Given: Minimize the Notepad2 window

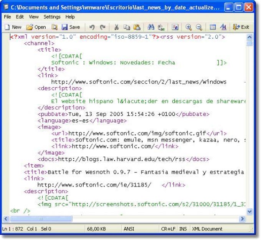Looking at the screenshot, I should (x=229, y=7).
